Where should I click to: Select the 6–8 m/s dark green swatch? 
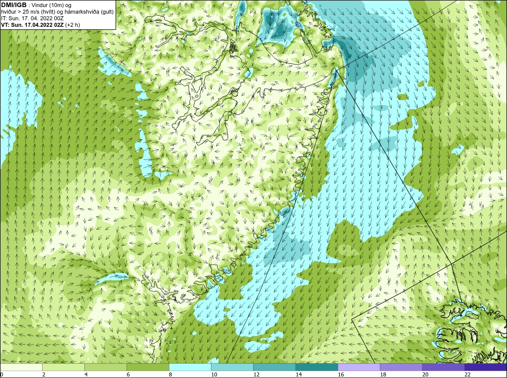click(148, 367)
